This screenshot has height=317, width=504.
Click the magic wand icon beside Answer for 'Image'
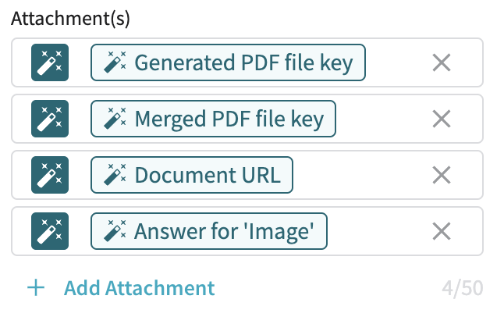pyautogui.click(x=50, y=231)
